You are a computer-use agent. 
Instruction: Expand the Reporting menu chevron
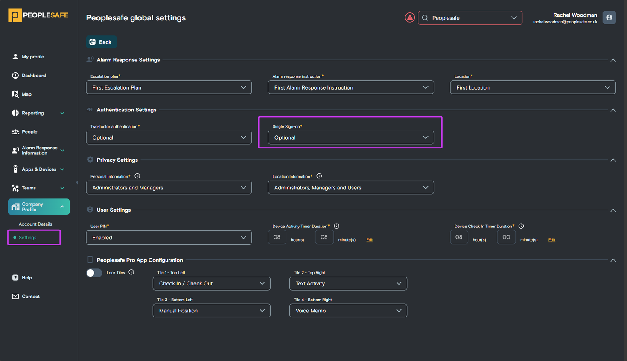pyautogui.click(x=62, y=113)
